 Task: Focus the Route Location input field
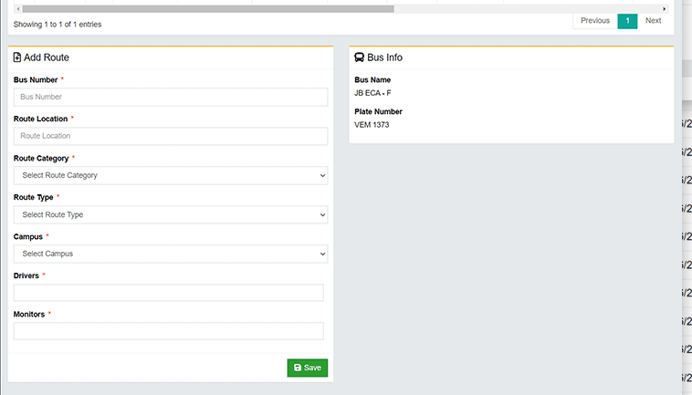coord(171,136)
